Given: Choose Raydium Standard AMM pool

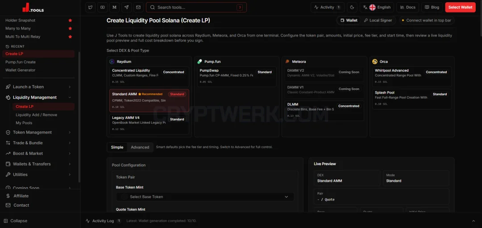Looking at the screenshot, I should [149, 100].
